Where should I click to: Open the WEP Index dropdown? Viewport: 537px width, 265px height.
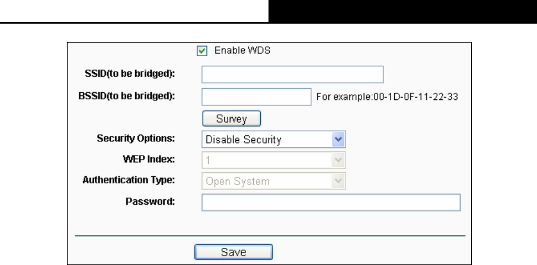point(274,160)
